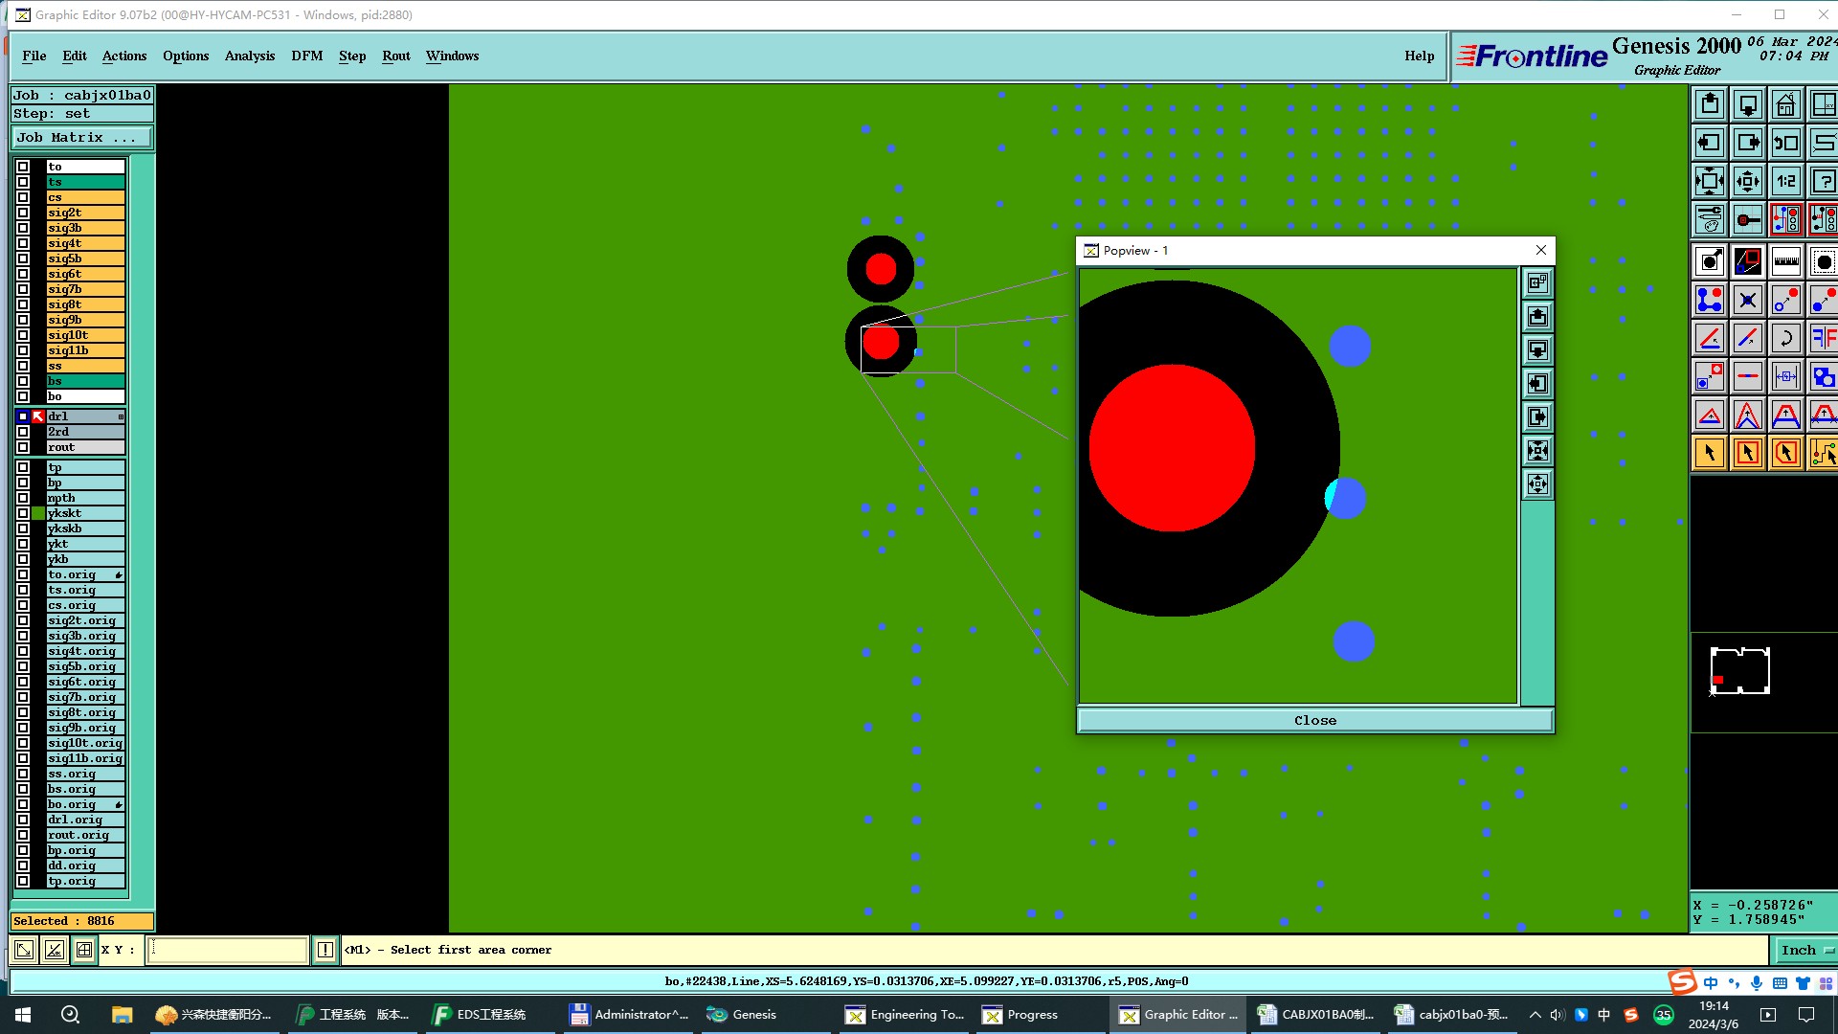Toggle checkbox for npth layer
1838x1034 pixels.
(23, 498)
